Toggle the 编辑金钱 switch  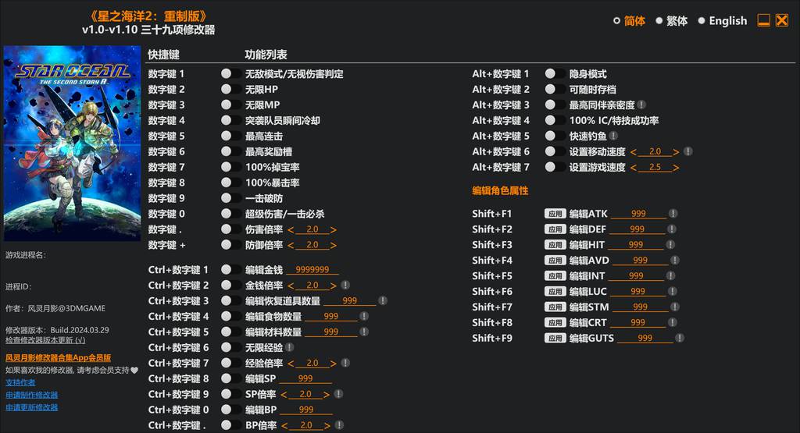pos(230,270)
